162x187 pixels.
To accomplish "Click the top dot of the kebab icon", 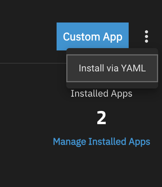I will point(146,32).
